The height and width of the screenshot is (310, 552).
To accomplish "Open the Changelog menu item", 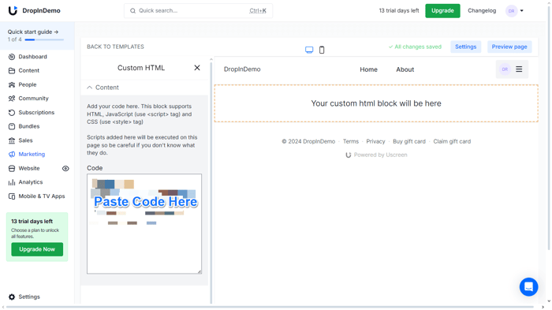I will pos(482,10).
